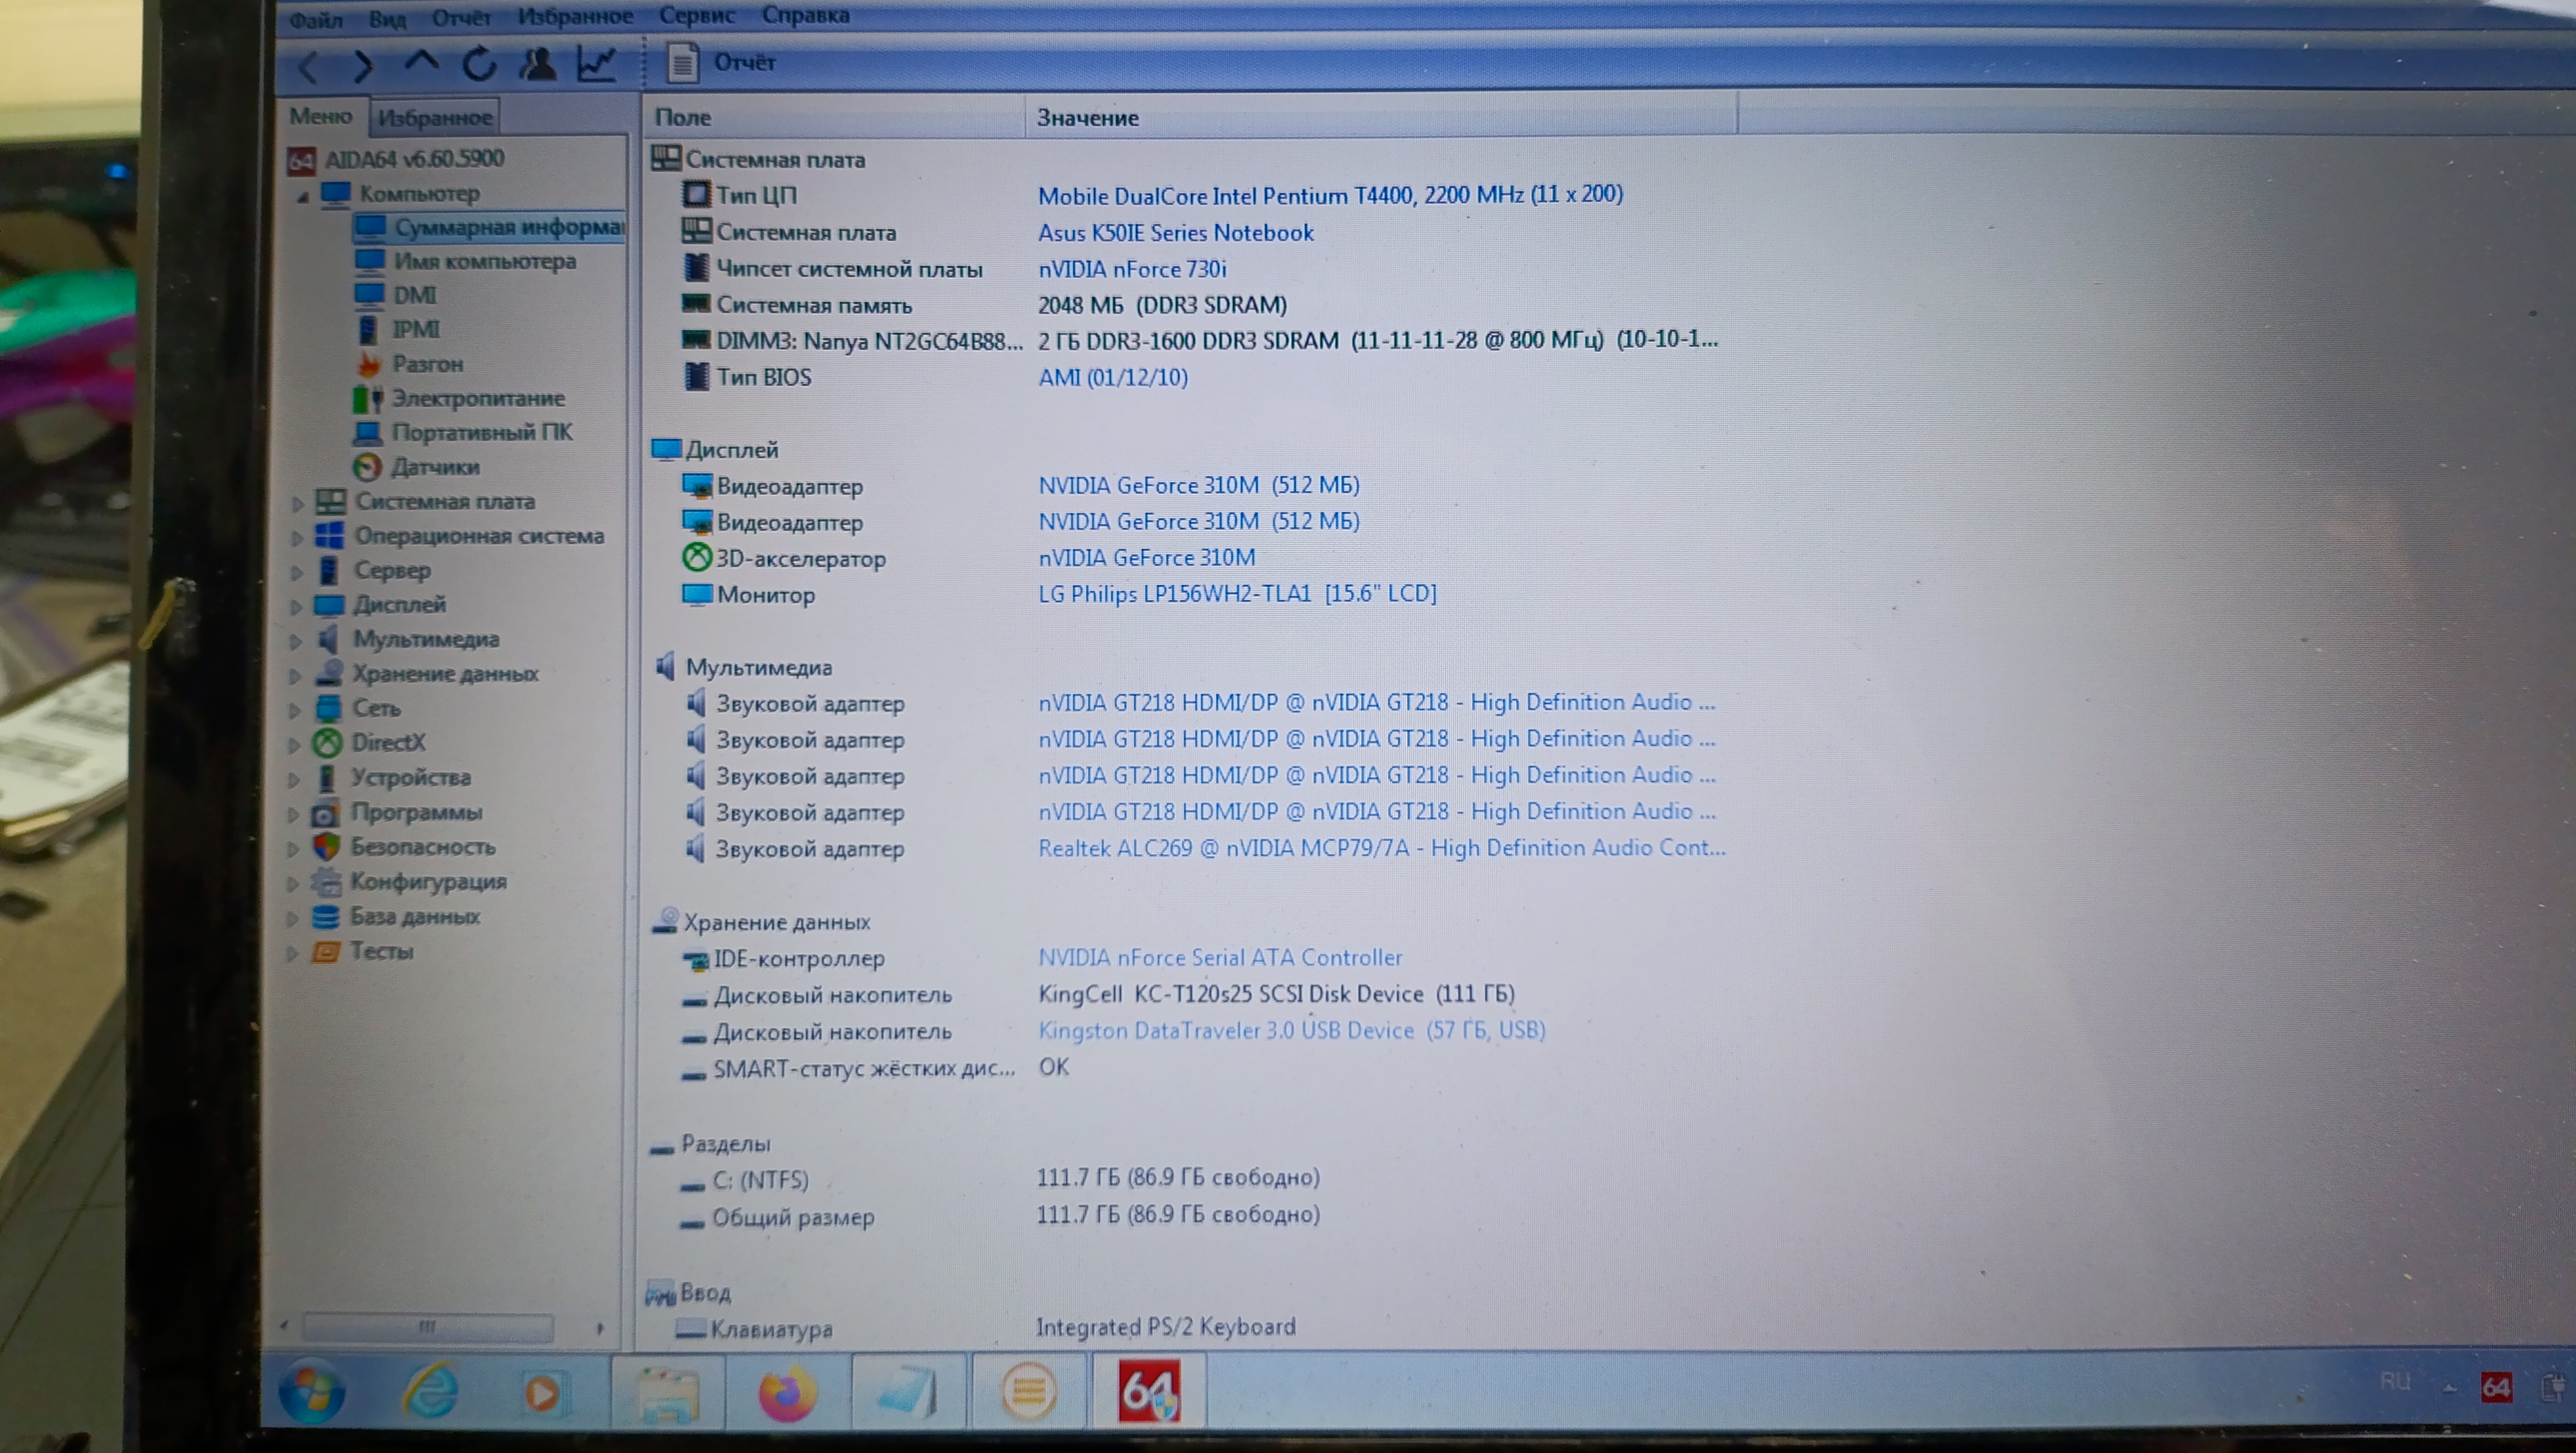The image size is (2576, 1453).
Task: Open LG Philips LP156WH2-TLA1 monitor link
Action: 1237,593
